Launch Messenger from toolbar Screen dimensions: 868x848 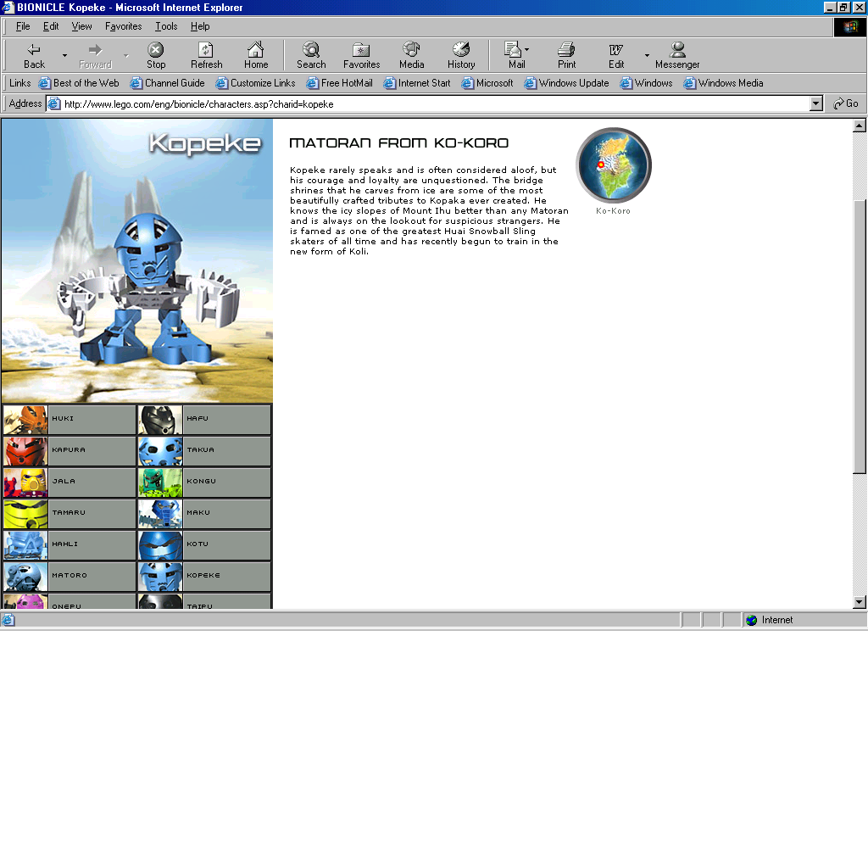677,56
